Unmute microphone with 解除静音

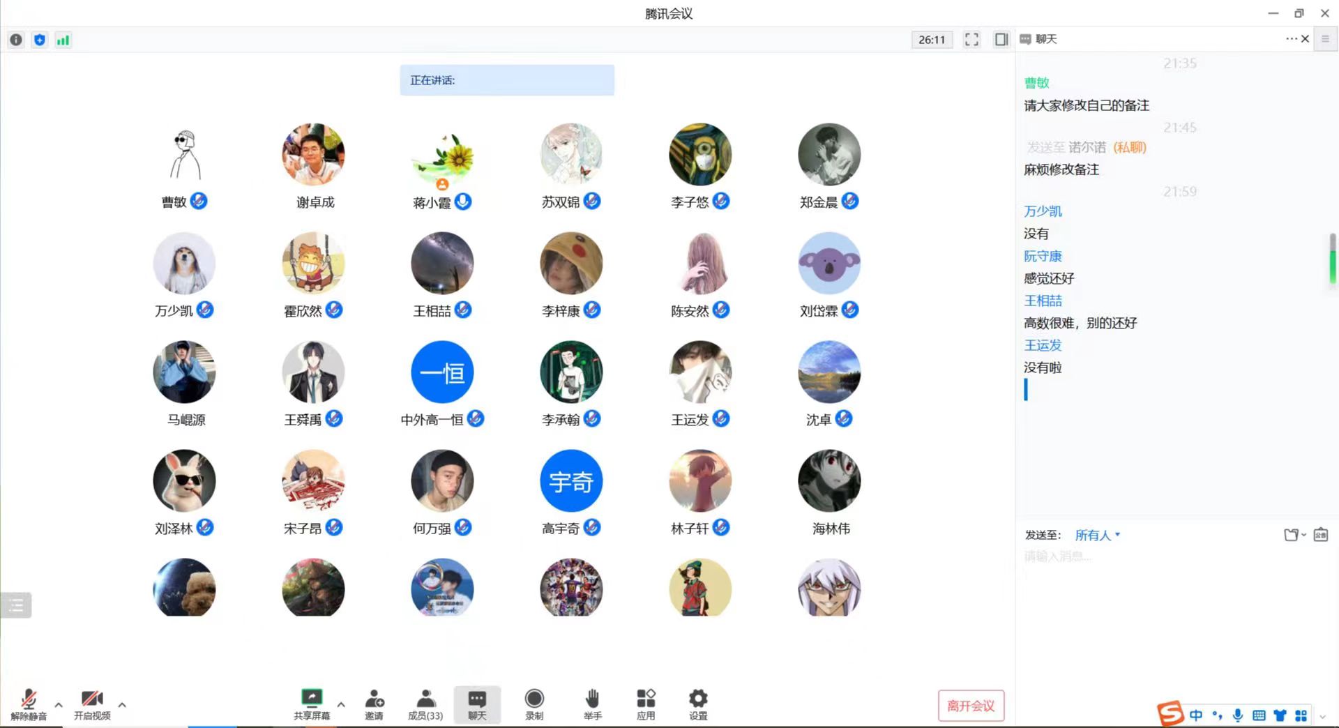(29, 703)
